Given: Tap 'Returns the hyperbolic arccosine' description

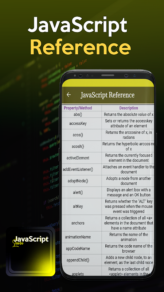Looking at the screenshot, I should pos(129,147).
